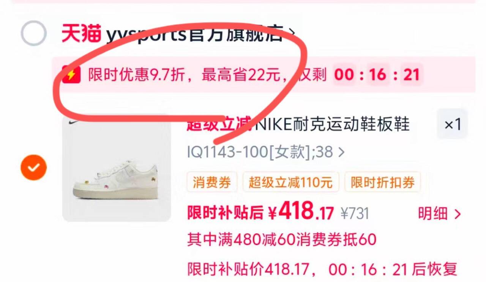
Task: Tap the 限时折扣券 tag
Action: click(382, 182)
